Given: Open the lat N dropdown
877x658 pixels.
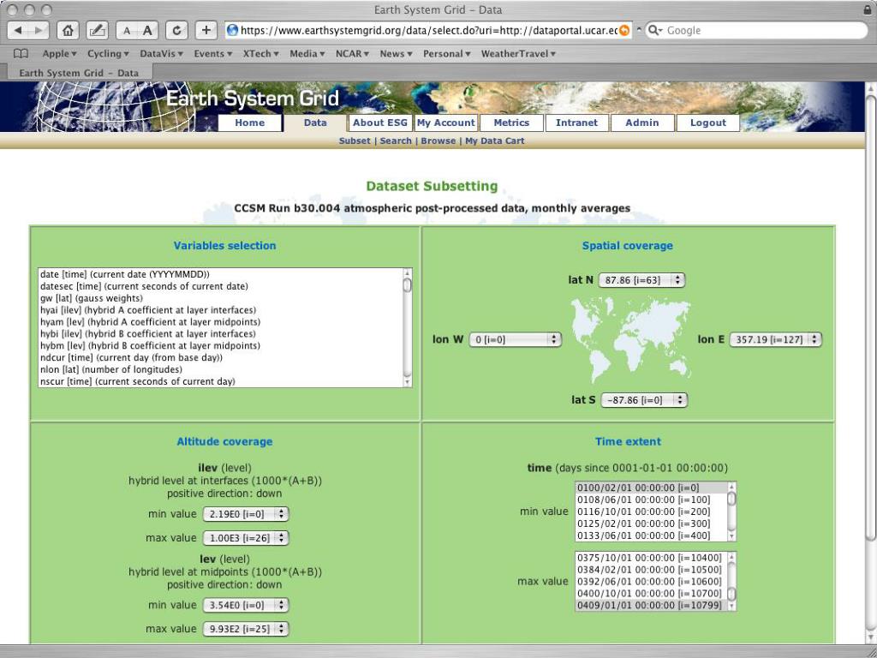Looking at the screenshot, I should click(641, 280).
